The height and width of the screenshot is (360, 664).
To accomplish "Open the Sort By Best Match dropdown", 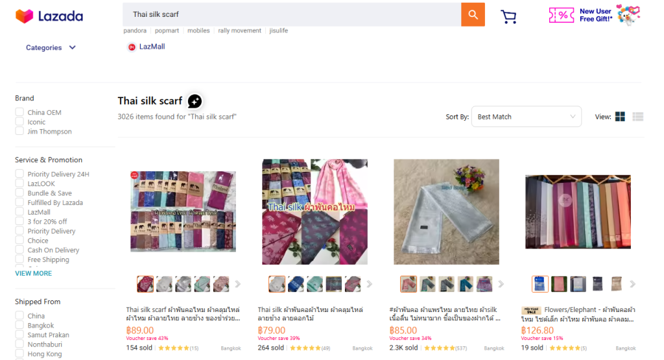I will click(527, 117).
